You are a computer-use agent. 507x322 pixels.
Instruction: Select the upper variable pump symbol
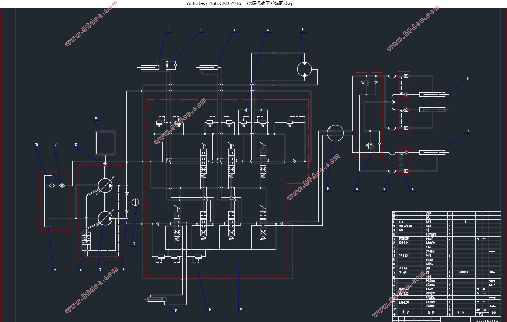(x=105, y=186)
